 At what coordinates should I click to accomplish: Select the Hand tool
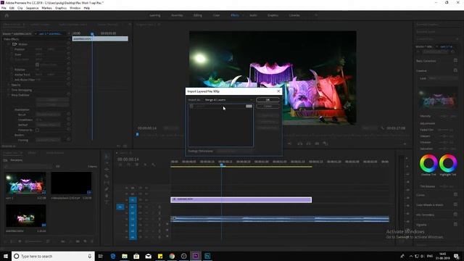pos(107,196)
